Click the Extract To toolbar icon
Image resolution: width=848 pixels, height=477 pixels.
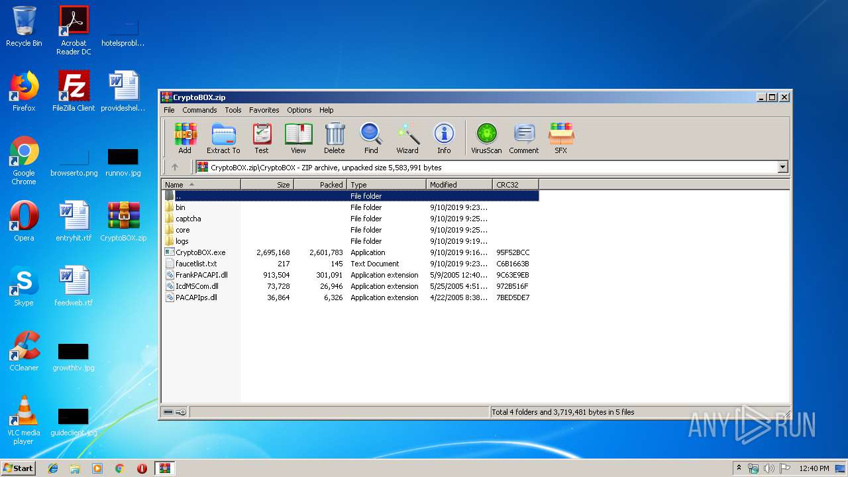(223, 138)
